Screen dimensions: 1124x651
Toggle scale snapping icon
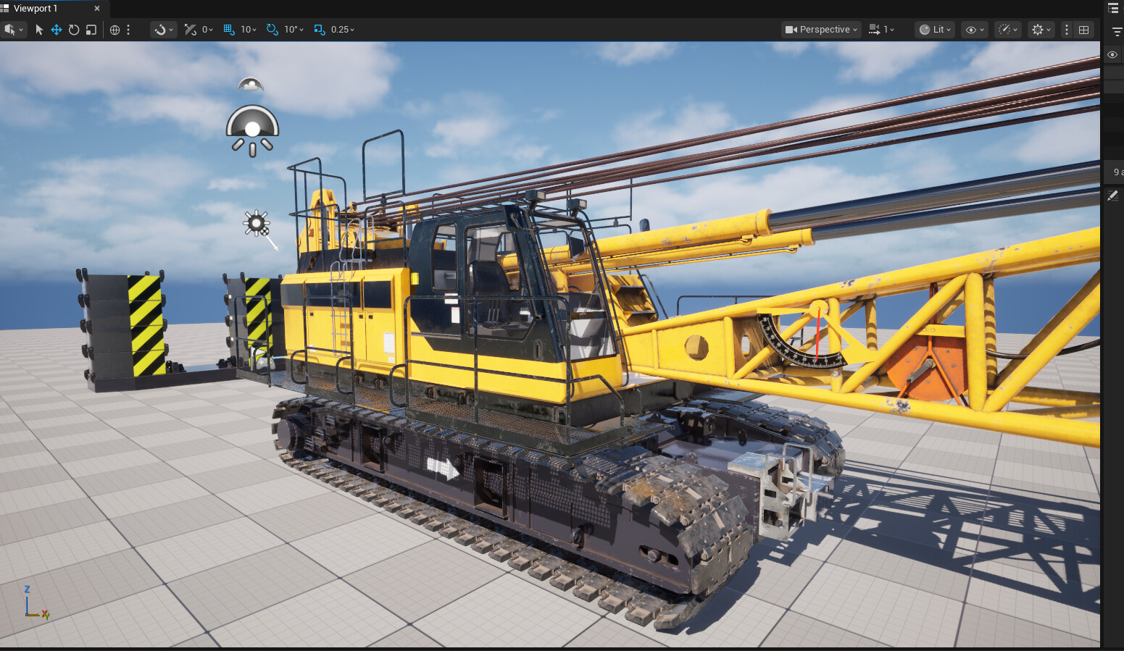(x=319, y=30)
